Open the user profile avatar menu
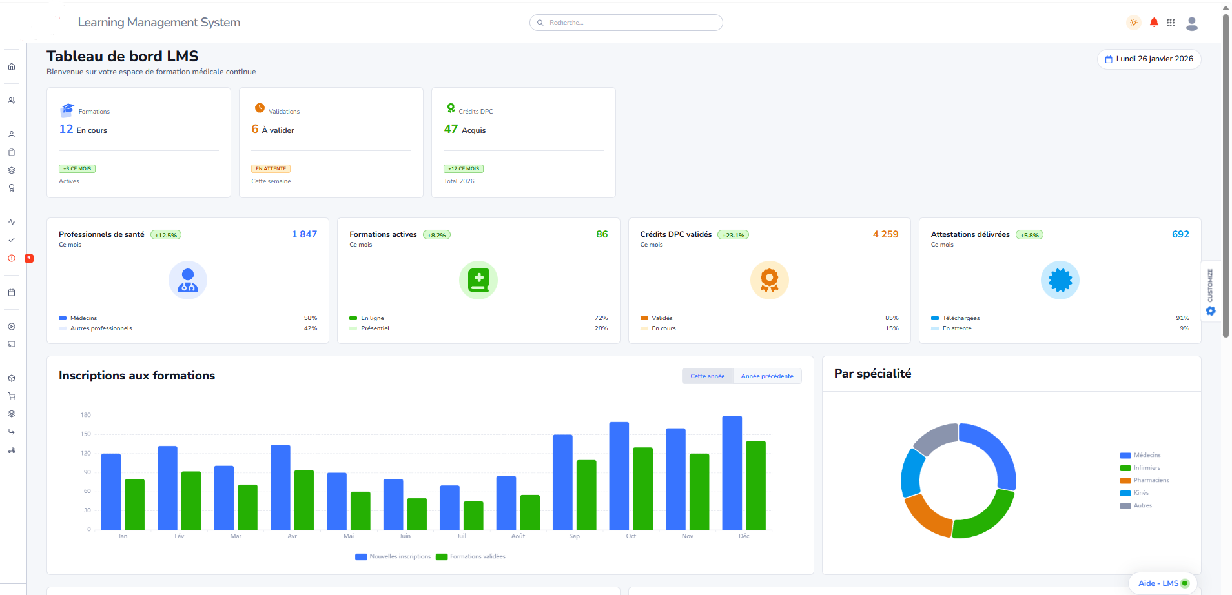Viewport: 1232px width, 595px height. pyautogui.click(x=1192, y=23)
